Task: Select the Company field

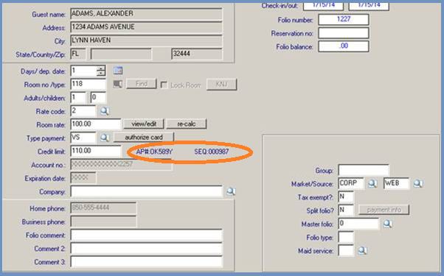Action: 146,191
